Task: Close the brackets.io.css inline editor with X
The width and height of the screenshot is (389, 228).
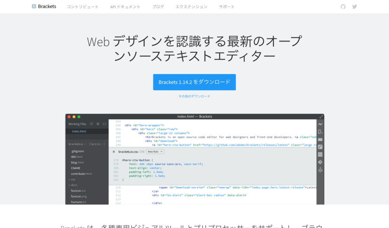Action: 114,151
